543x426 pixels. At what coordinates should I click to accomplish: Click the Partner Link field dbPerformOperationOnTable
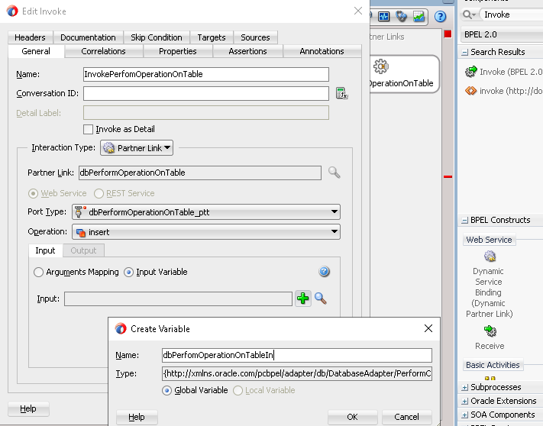click(x=200, y=173)
